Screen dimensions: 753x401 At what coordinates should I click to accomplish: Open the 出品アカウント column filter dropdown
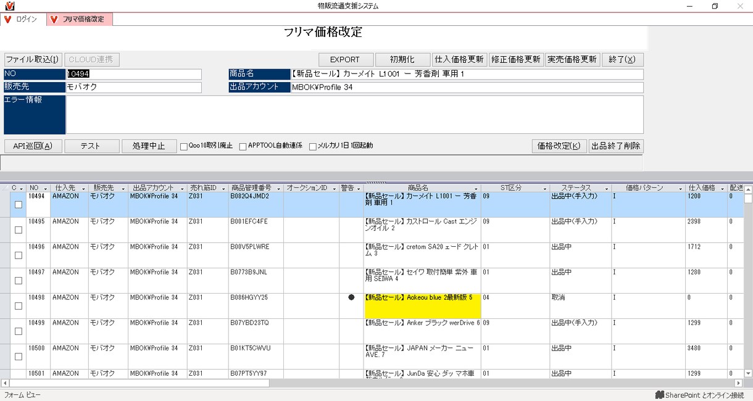pyautogui.click(x=182, y=188)
